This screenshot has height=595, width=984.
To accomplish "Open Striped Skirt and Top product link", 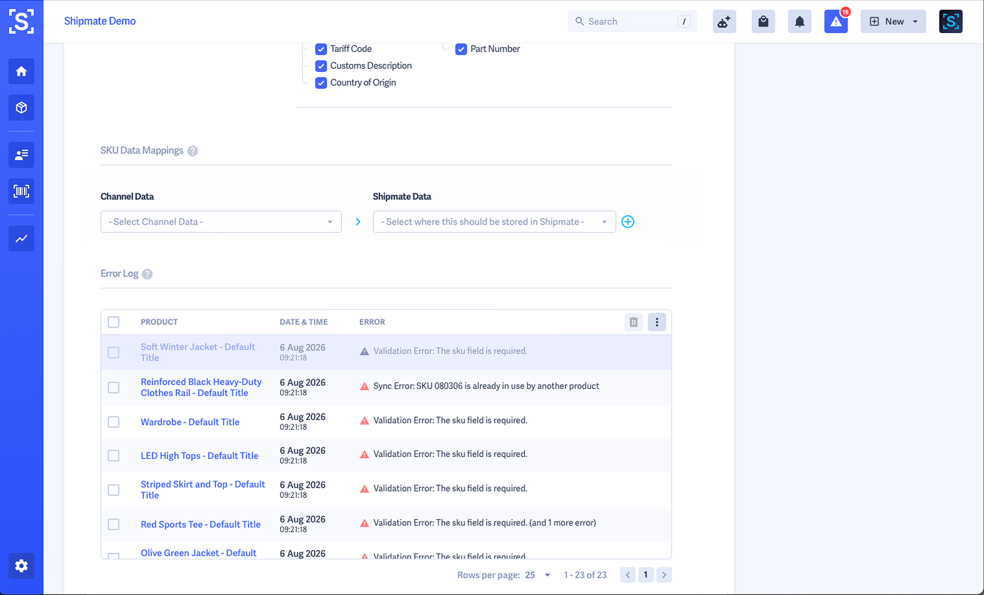I will (x=203, y=490).
